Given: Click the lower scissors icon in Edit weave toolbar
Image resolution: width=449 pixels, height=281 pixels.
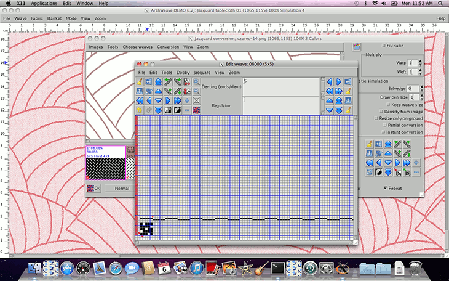Looking at the screenshot, I should pos(187,91).
